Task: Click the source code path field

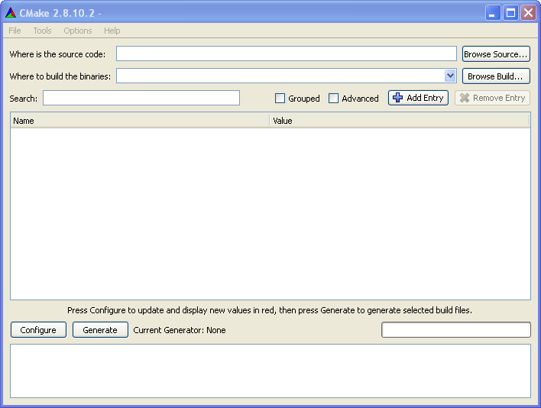Action: click(287, 53)
